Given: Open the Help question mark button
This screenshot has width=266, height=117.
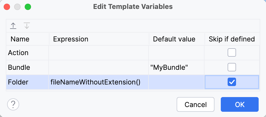Looking at the screenshot, I should 13,104.
